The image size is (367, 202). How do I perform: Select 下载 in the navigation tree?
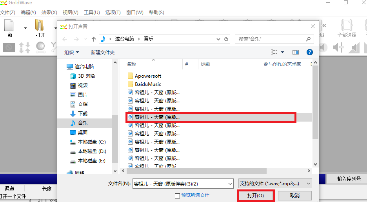(79, 113)
